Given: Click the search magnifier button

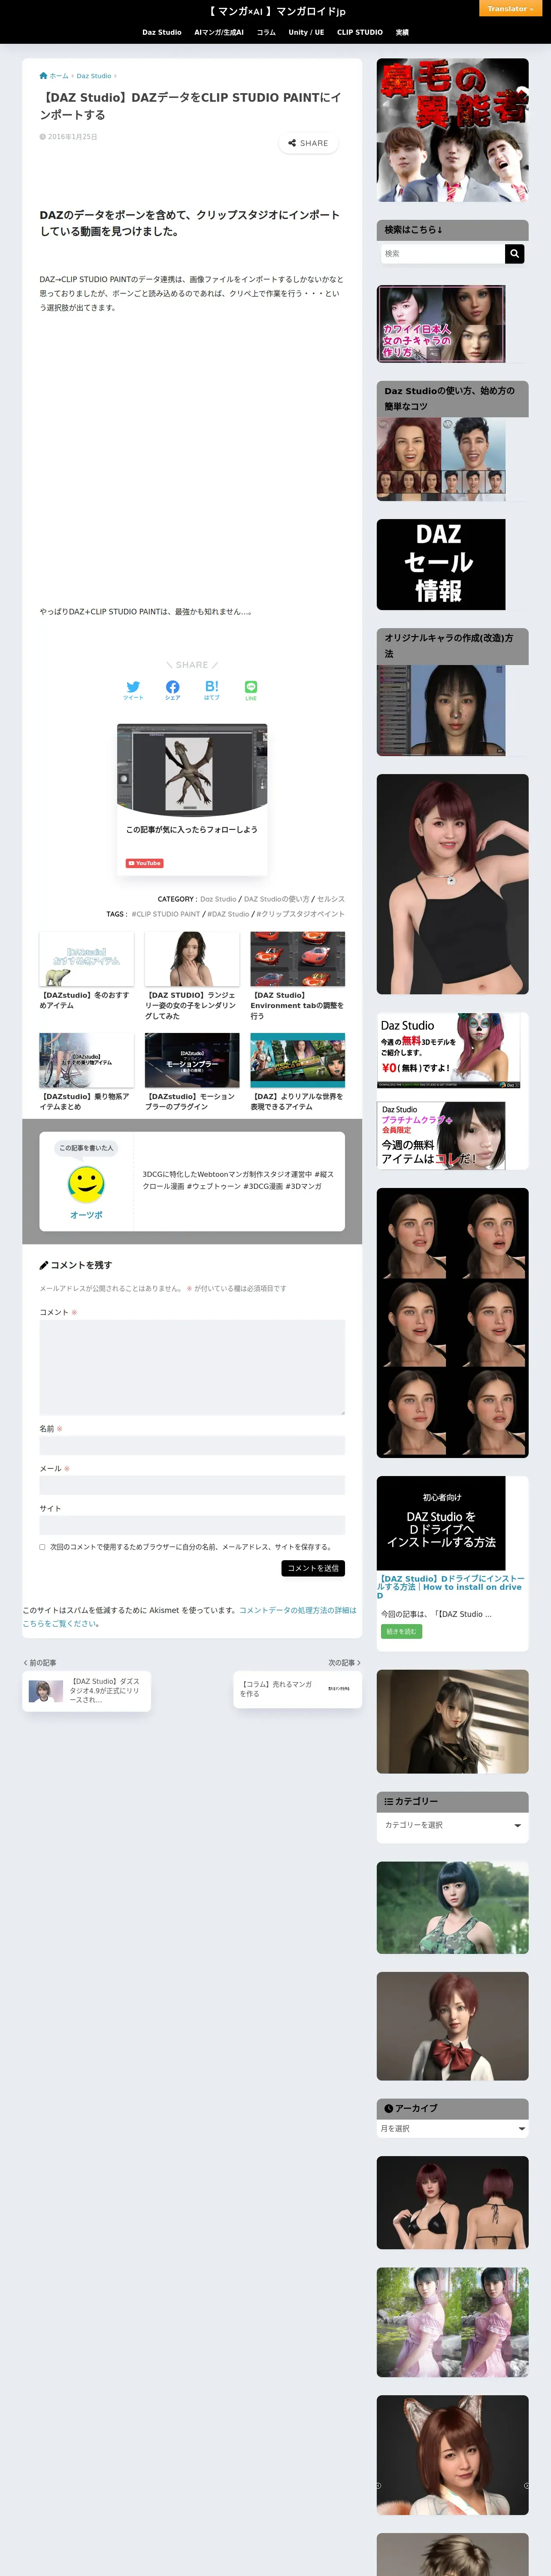Looking at the screenshot, I should click(514, 254).
